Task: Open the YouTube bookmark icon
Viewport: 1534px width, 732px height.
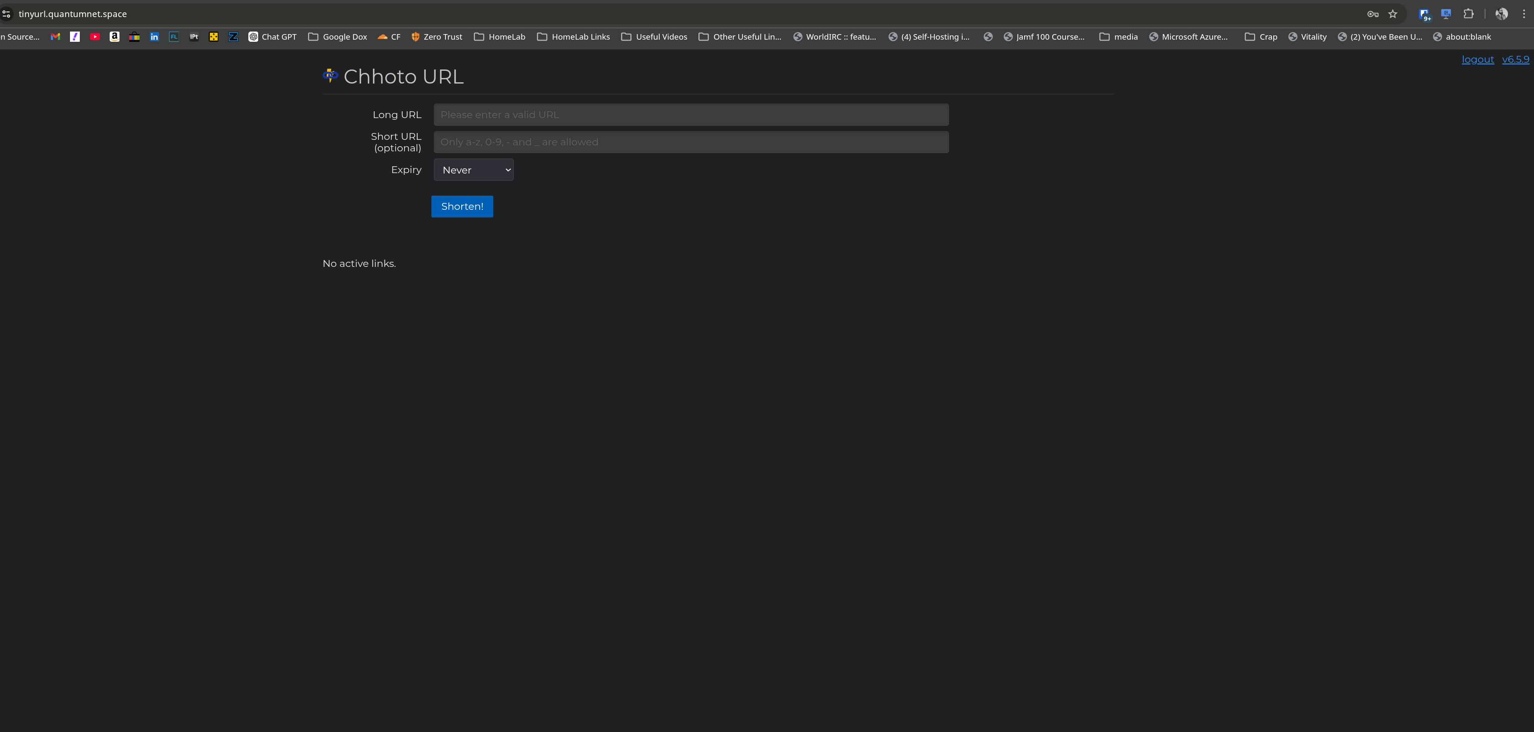Action: (95, 37)
